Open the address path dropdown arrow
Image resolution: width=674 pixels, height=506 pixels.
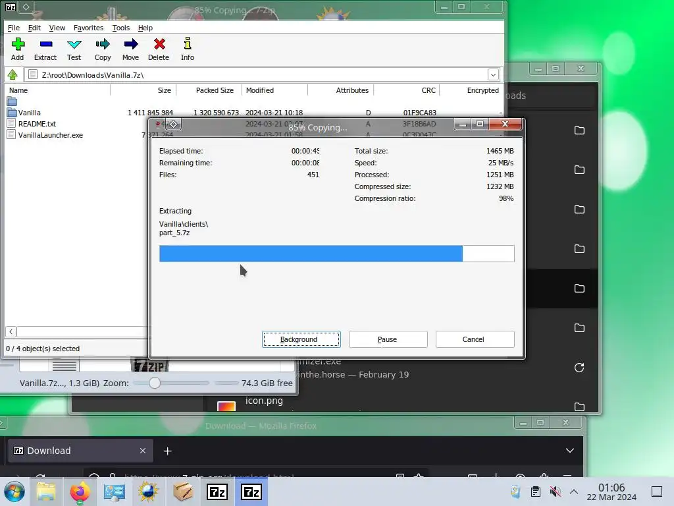pos(493,75)
